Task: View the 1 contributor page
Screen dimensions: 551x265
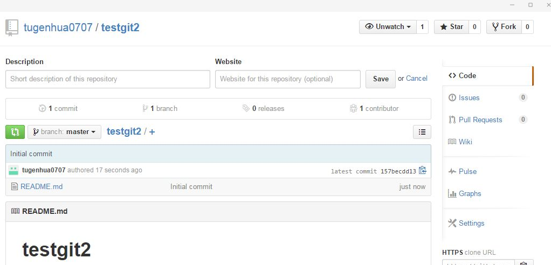Action: tap(374, 109)
